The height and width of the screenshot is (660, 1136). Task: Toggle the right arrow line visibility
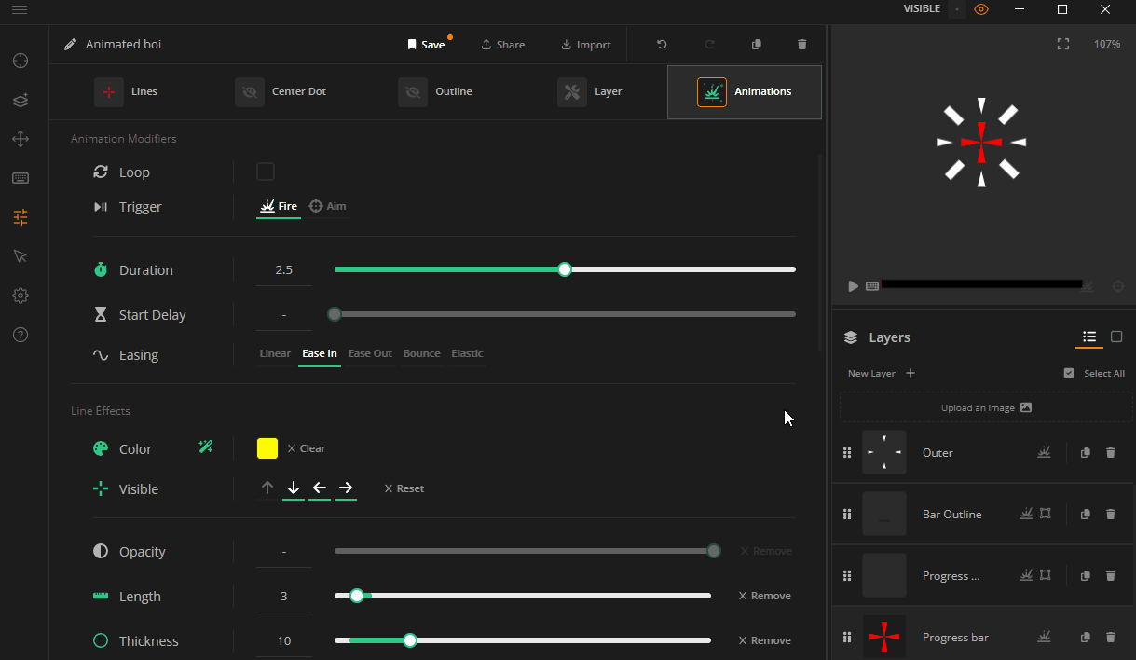click(346, 488)
